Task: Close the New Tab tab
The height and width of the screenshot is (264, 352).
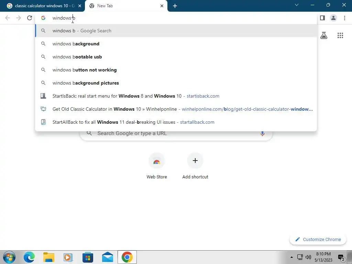Action: [162, 6]
